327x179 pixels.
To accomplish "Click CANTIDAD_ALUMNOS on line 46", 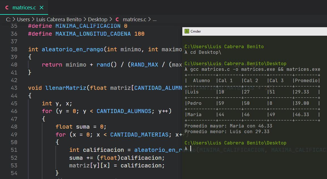I will pos(124,111).
